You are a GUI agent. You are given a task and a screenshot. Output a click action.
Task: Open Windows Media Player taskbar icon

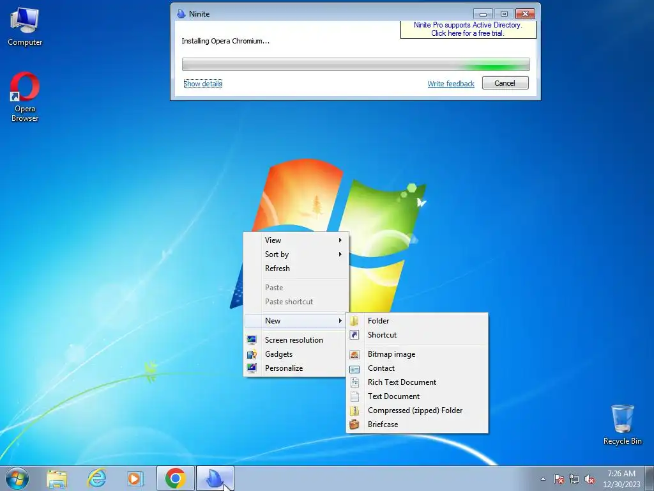tap(135, 478)
